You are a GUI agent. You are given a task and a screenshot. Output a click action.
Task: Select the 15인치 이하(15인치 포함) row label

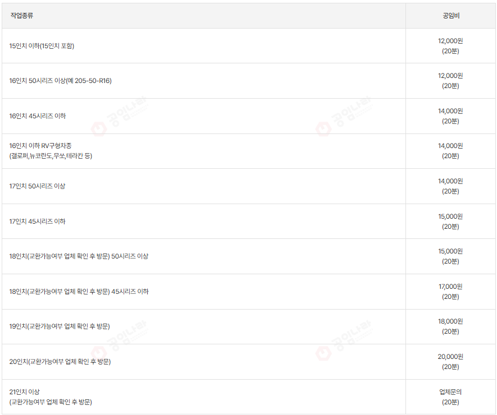(x=42, y=46)
